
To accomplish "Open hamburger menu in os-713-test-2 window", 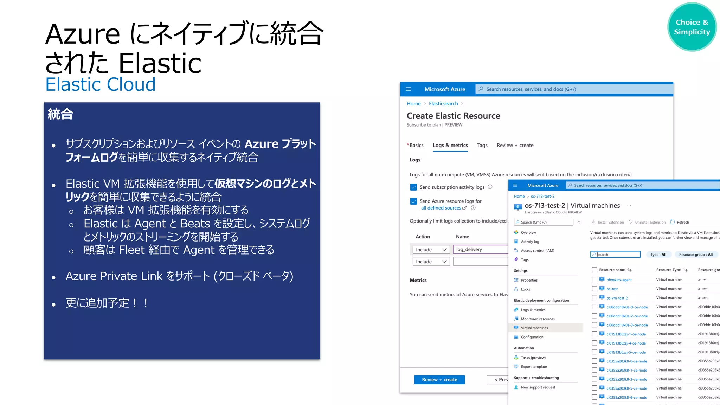I will [x=515, y=185].
